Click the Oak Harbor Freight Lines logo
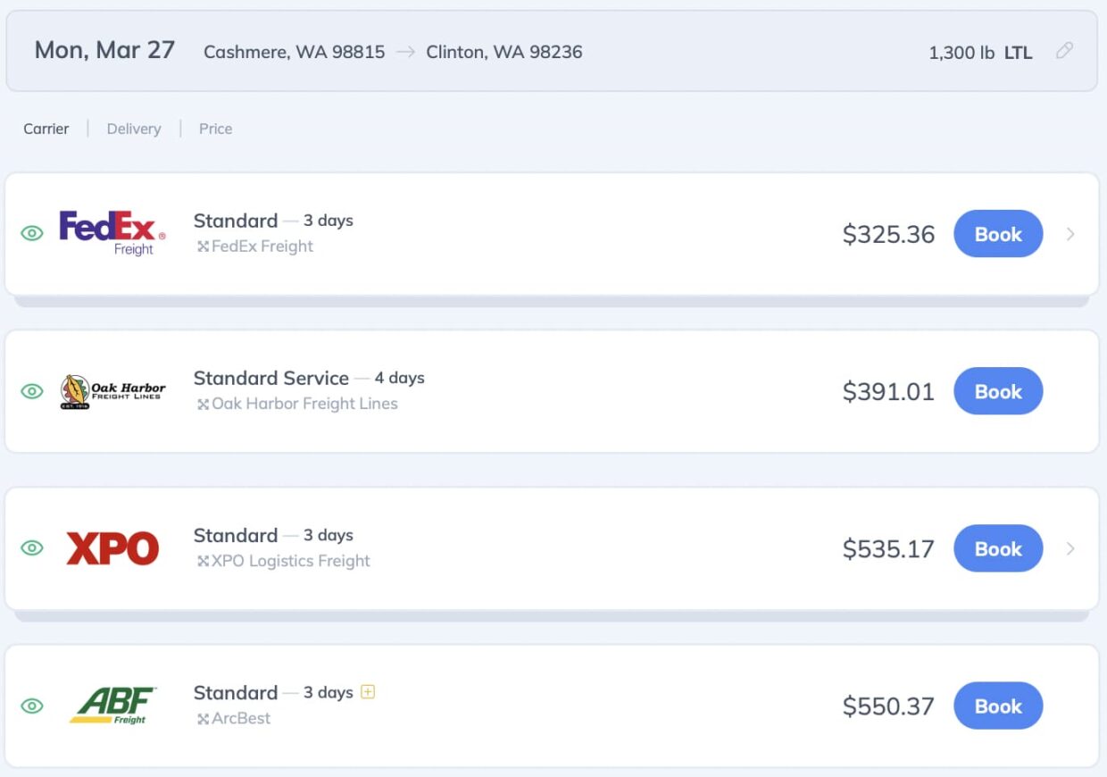The height and width of the screenshot is (777, 1107). click(114, 390)
